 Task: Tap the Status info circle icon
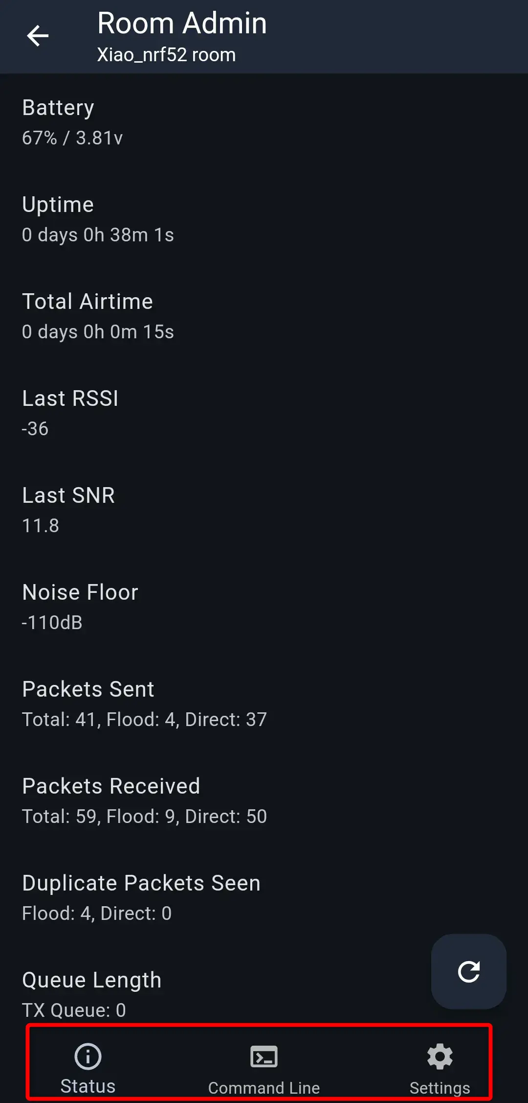[88, 1056]
